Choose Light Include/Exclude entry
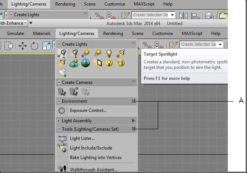247x173 pixels. 91,148
